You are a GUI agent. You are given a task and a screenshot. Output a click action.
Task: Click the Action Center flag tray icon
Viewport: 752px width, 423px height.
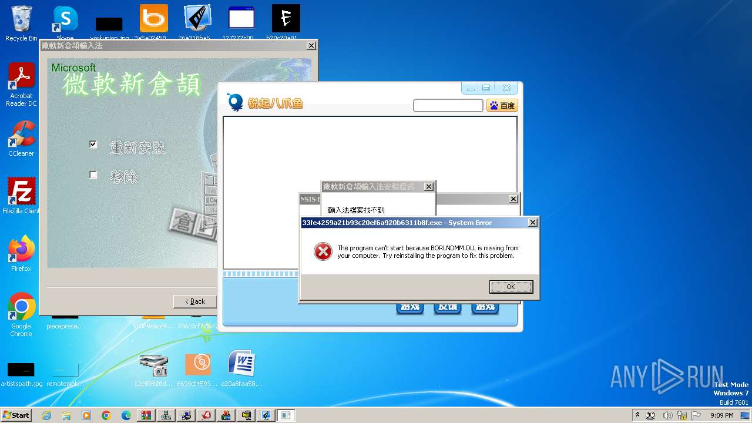click(697, 415)
